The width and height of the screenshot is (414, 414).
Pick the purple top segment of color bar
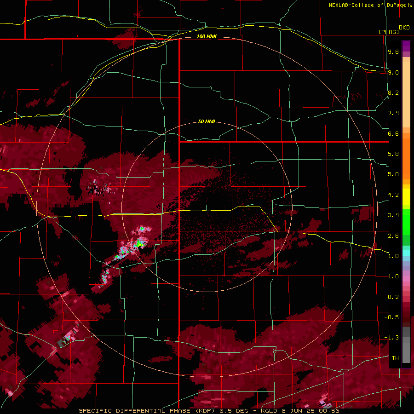click(406, 46)
